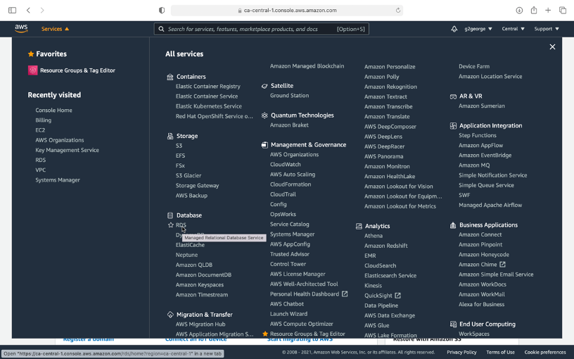The width and height of the screenshot is (574, 359).
Task: Click the Safari privacy shield icon
Action: 162,11
